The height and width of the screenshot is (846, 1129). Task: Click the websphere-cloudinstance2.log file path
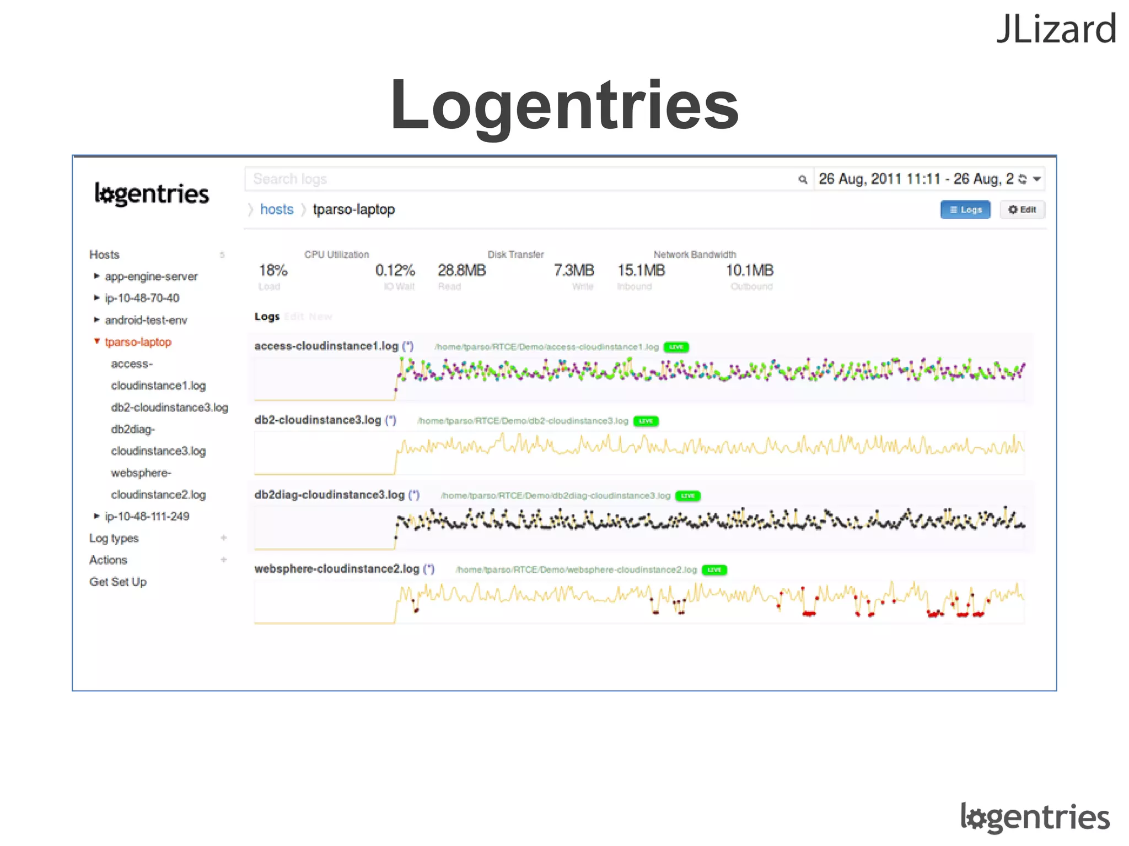[x=576, y=570]
